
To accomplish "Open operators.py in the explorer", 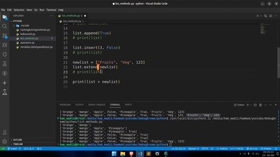I will point(27,43).
